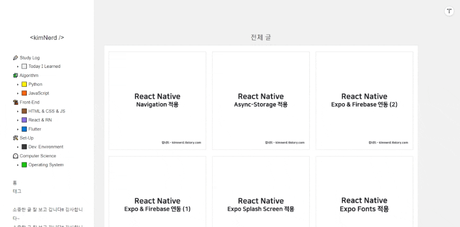
Task: Open the Computer Science category
Action: 38,156
